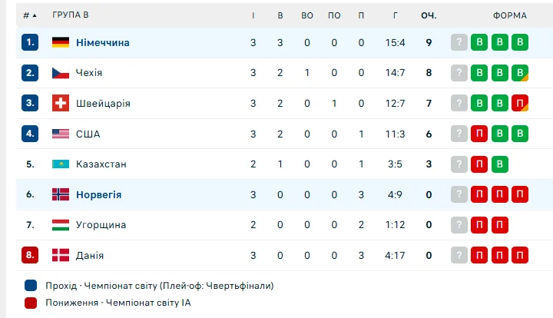553x318 pixels.
Task: Click the ГРУПА В group header
Action: tap(70, 15)
